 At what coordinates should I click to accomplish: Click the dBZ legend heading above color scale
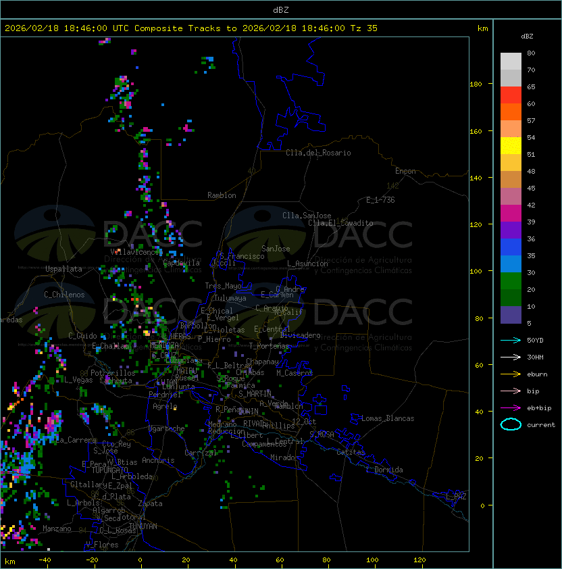(x=527, y=36)
